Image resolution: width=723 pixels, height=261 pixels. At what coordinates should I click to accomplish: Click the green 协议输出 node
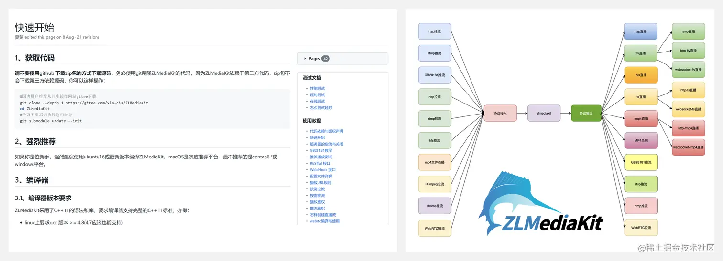tap(586, 113)
